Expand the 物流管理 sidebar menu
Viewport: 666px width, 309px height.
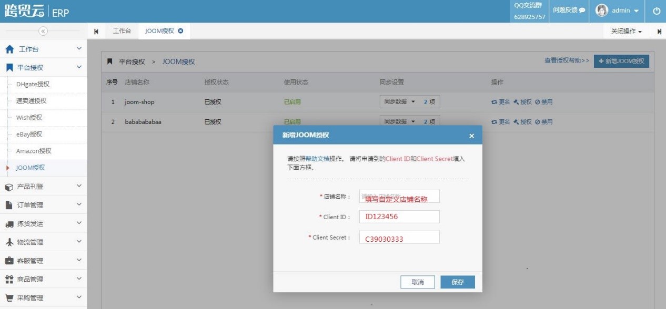click(43, 242)
